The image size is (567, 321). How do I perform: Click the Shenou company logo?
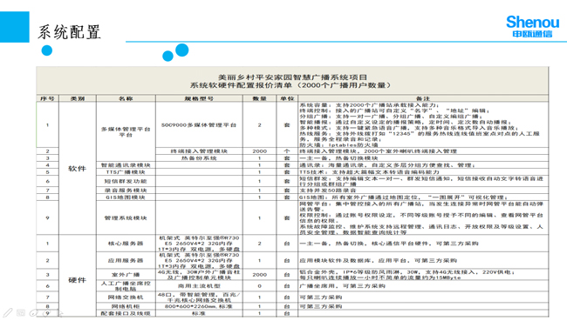pos(532,26)
